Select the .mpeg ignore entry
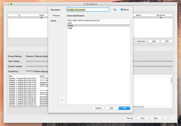 (x=98, y=25)
